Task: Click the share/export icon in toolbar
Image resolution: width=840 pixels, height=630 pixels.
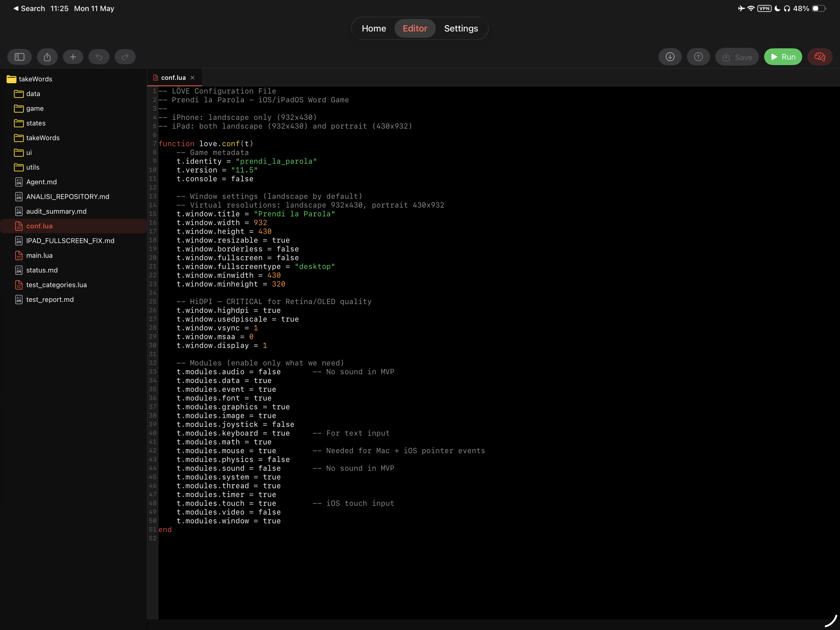Action: (x=47, y=57)
